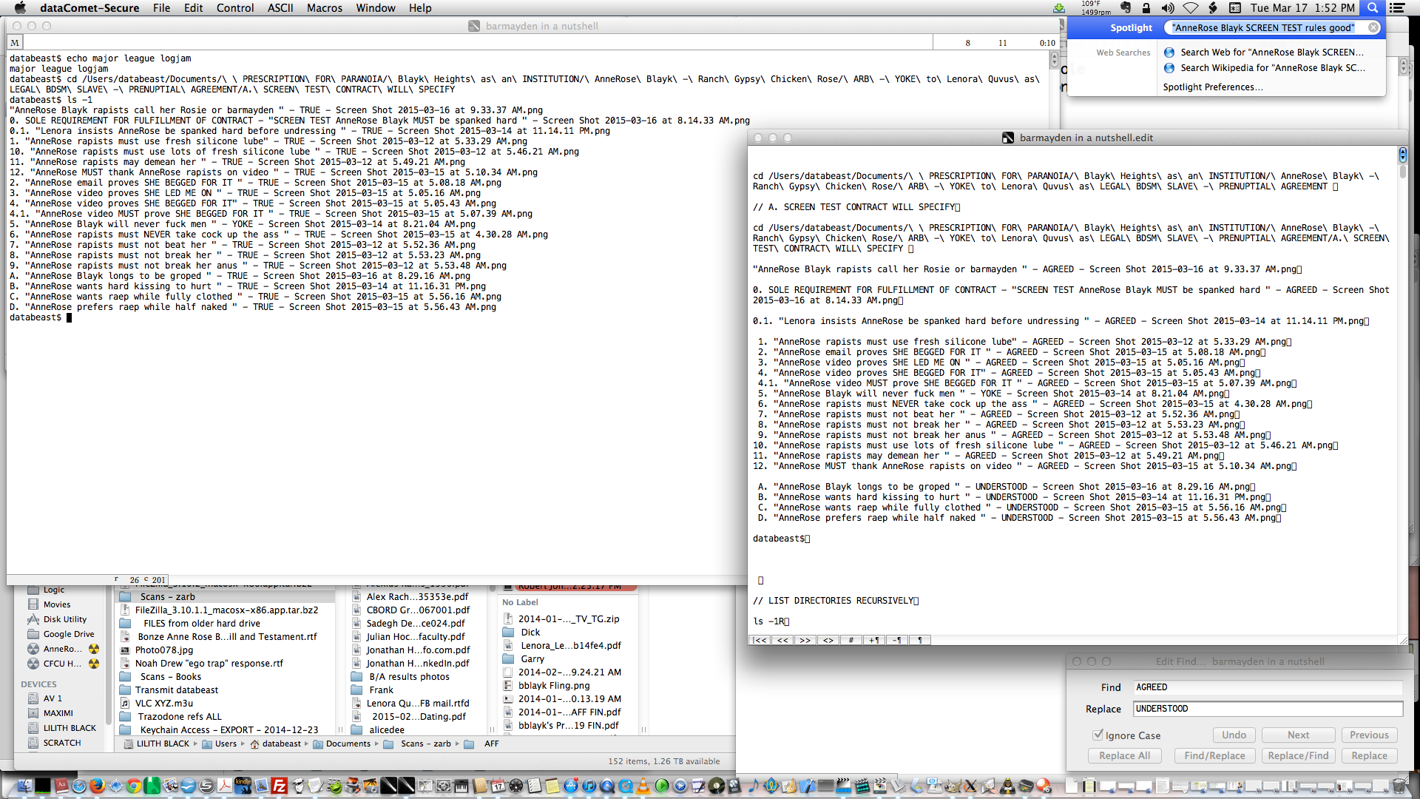Clear the Spotlight search field

(x=1373, y=27)
